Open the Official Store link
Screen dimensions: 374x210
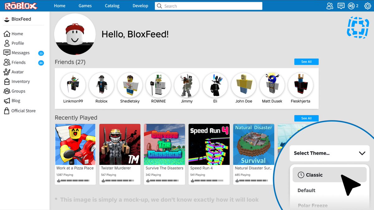pyautogui.click(x=23, y=111)
